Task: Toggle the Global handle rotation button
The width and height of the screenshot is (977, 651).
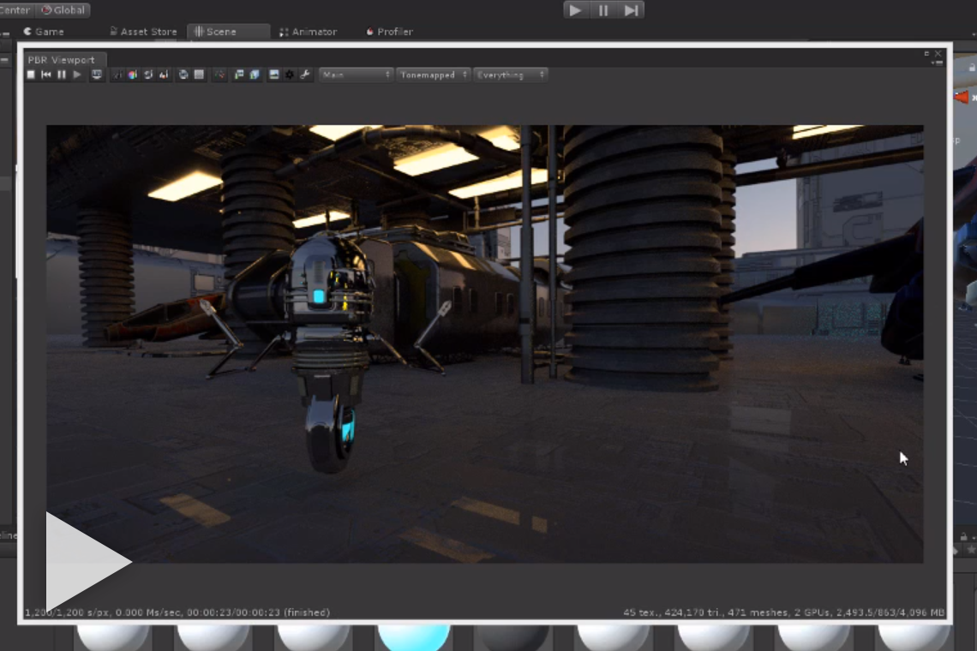Action: click(63, 10)
